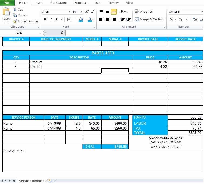Insert new worksheet tab icon
204x184 pixels.
pyautogui.click(x=50, y=180)
